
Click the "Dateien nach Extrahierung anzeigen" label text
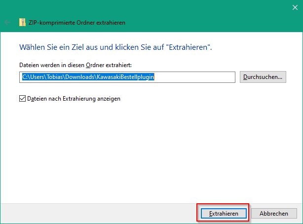74,99
